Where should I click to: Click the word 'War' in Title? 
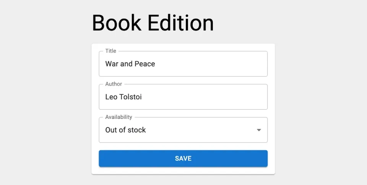click(x=112, y=64)
